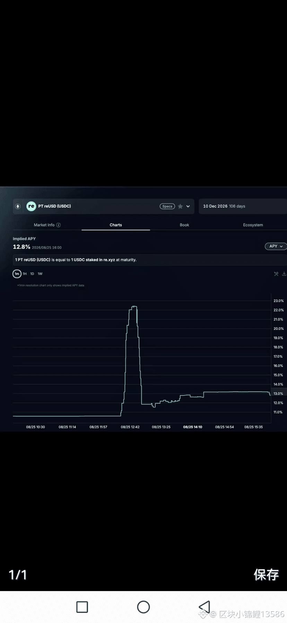This screenshot has height=623, width=287.
Task: Click the 106 days remaining text
Action: 237,206
